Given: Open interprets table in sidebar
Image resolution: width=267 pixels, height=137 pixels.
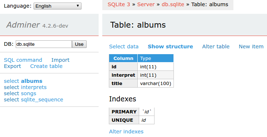Looking at the screenshot, I should click(x=34, y=87).
